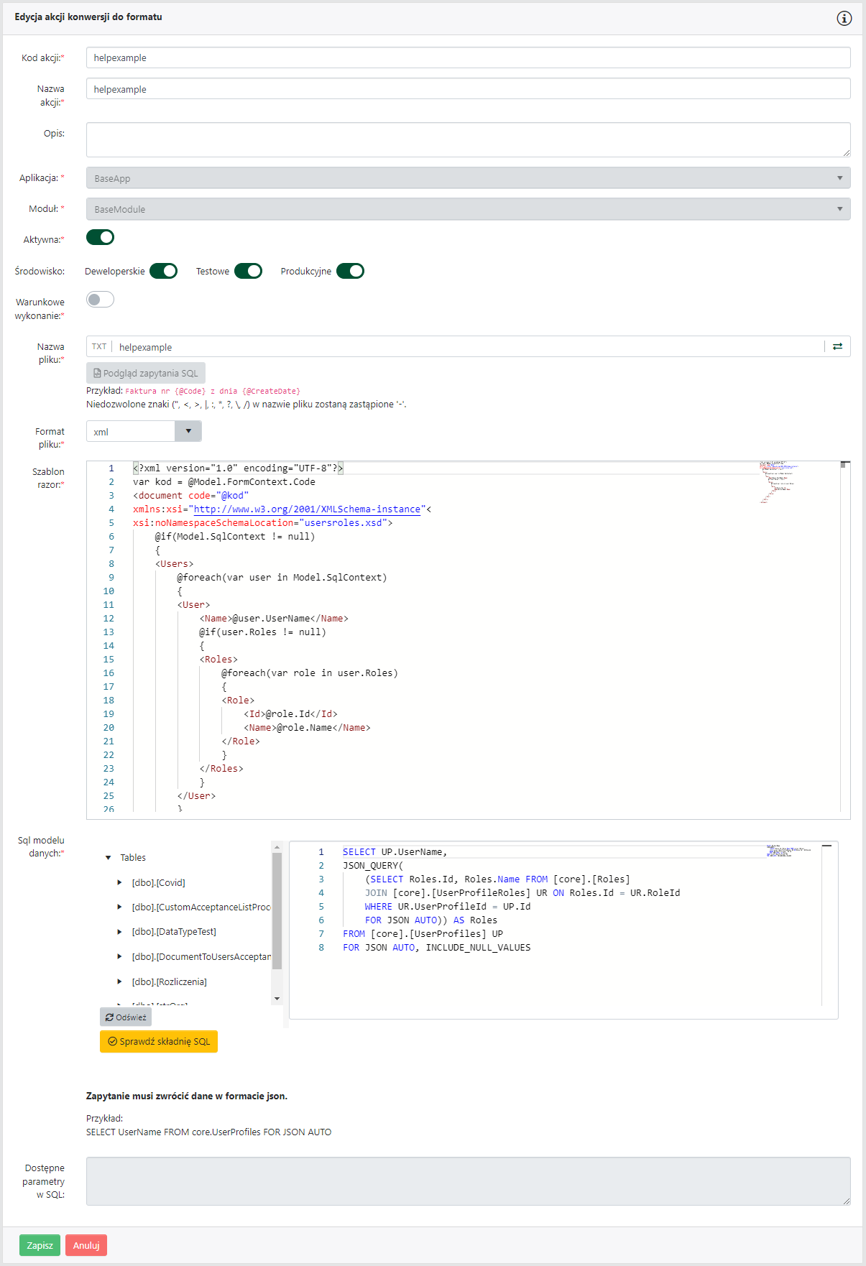Click the </Roles> closing tag line

coord(221,768)
